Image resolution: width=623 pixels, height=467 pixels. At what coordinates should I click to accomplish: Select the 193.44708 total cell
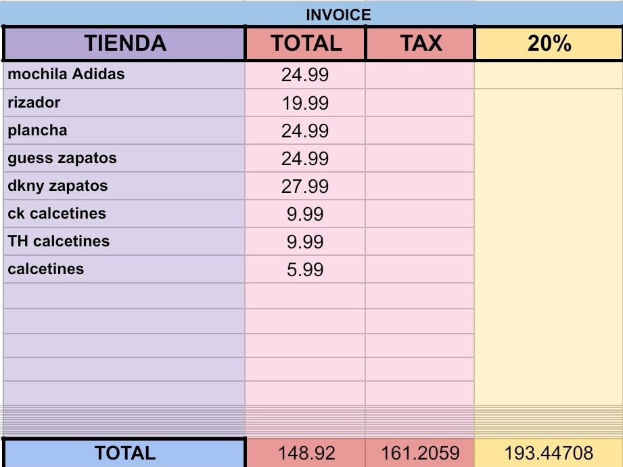coord(549,453)
